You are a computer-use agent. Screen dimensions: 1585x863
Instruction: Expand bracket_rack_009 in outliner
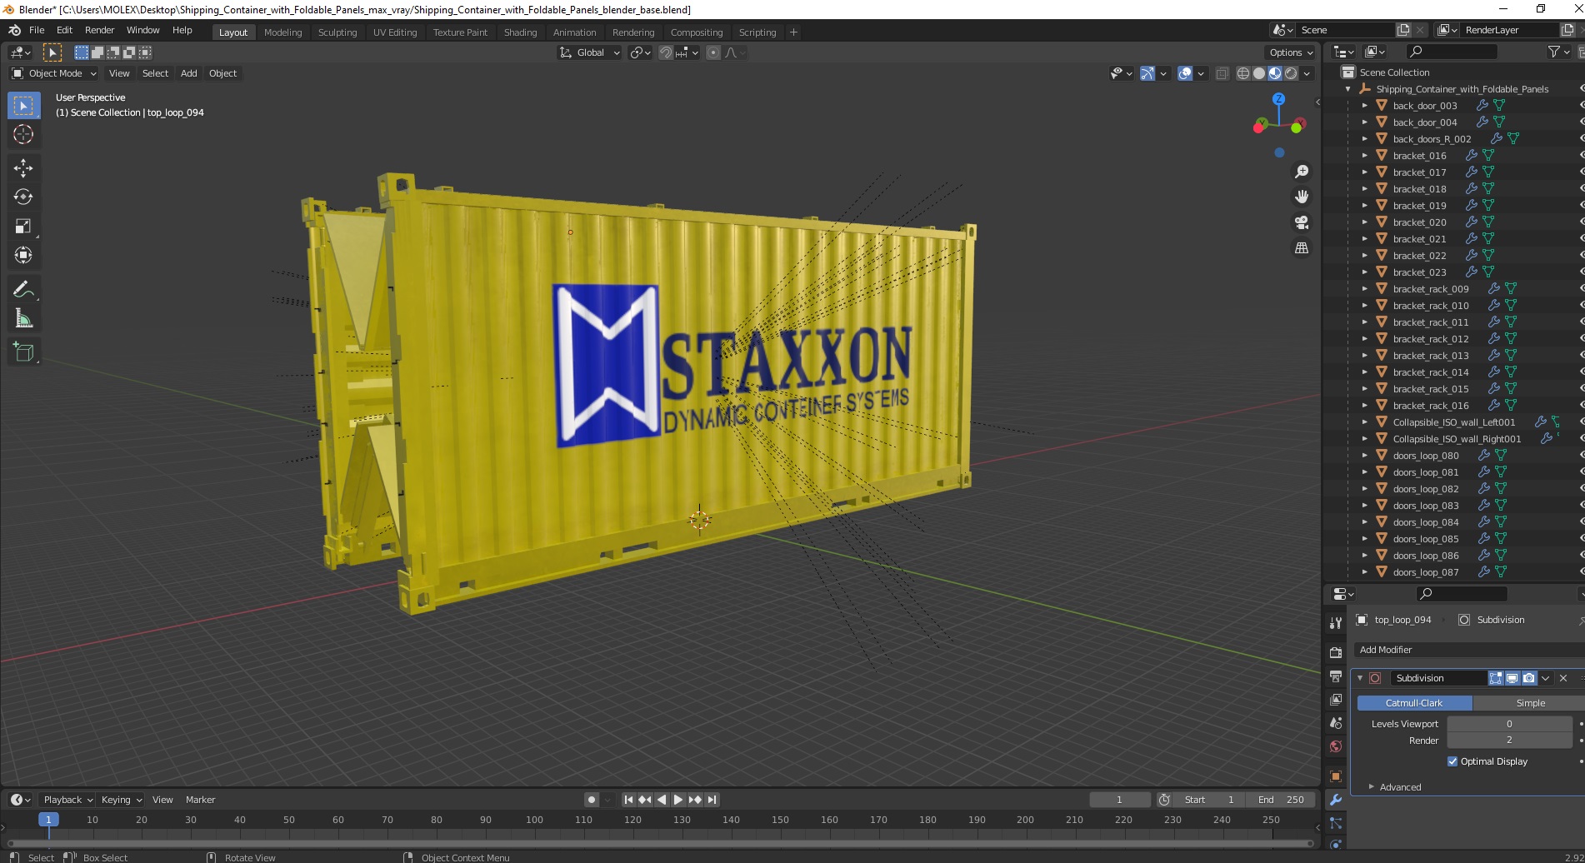pos(1364,289)
